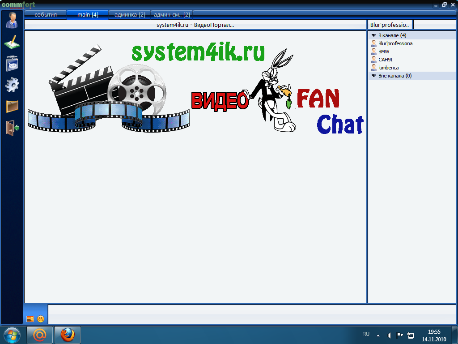Click the RU language indicator
This screenshot has height=344, width=458.
coord(366,334)
